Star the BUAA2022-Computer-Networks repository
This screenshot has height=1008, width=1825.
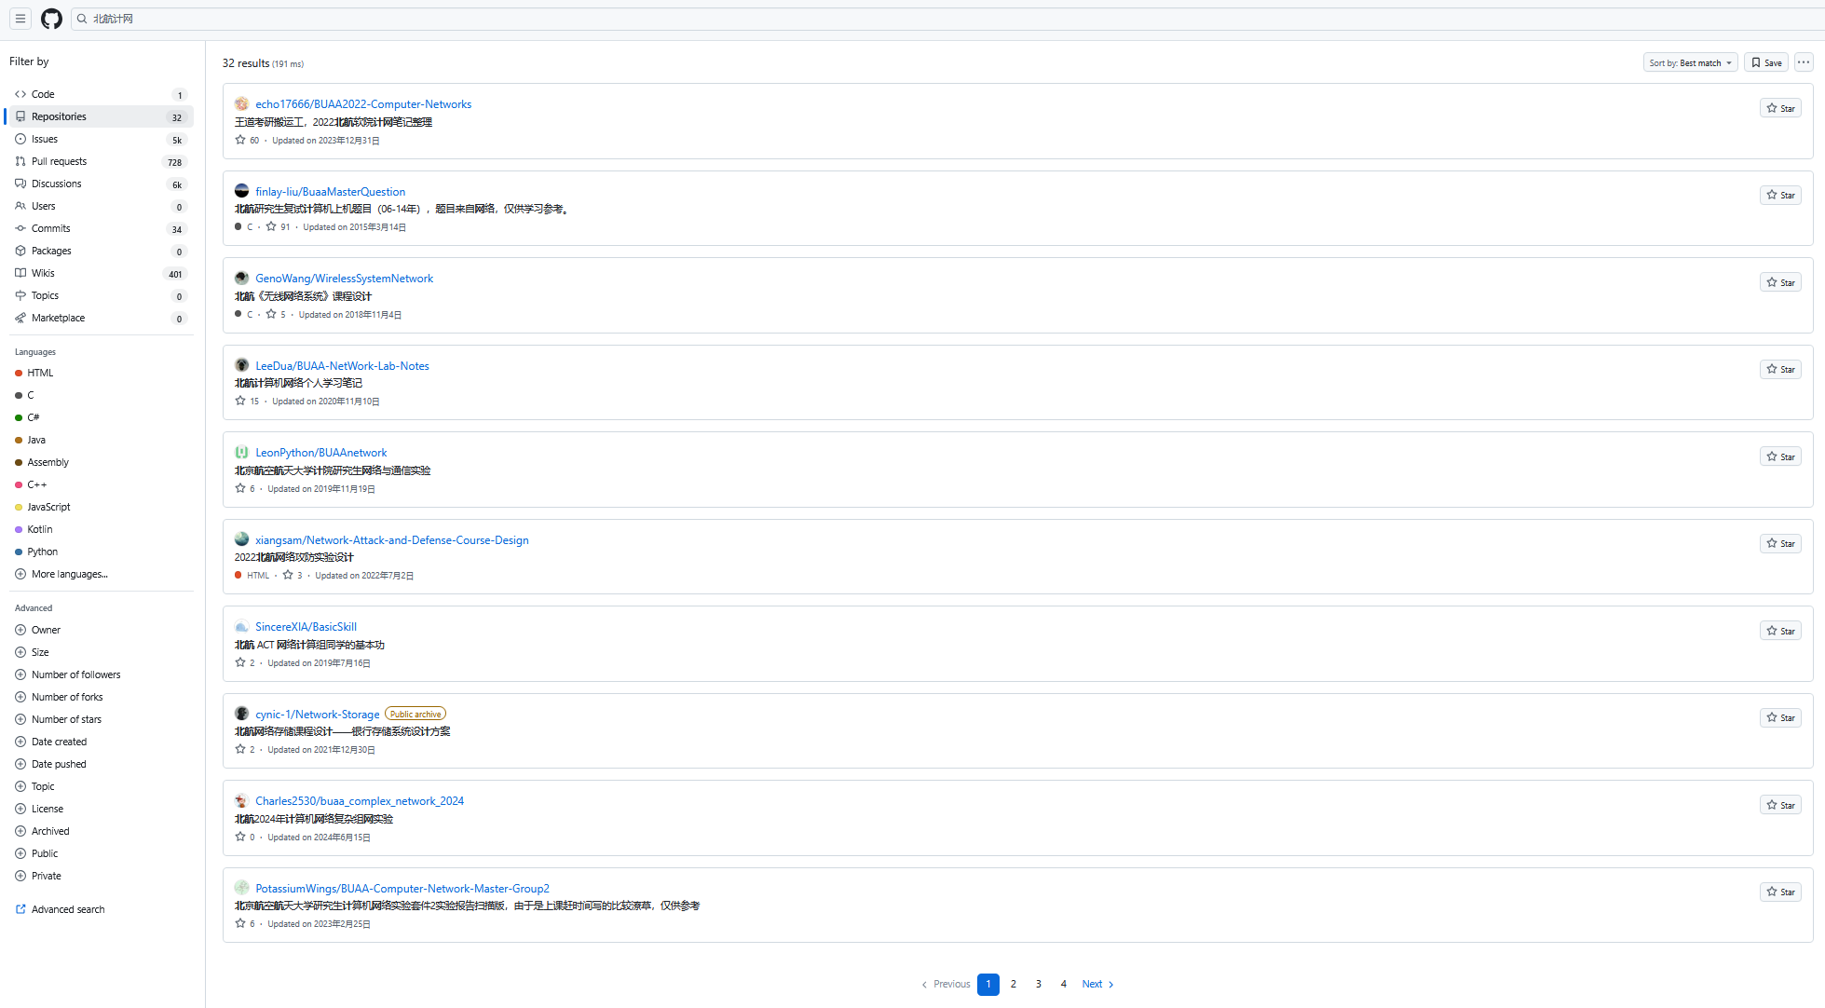pyautogui.click(x=1780, y=108)
